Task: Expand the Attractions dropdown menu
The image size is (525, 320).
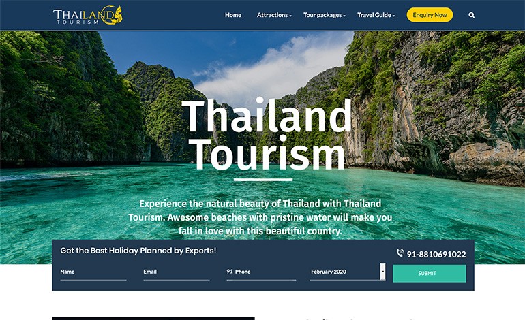Action: pyautogui.click(x=274, y=15)
